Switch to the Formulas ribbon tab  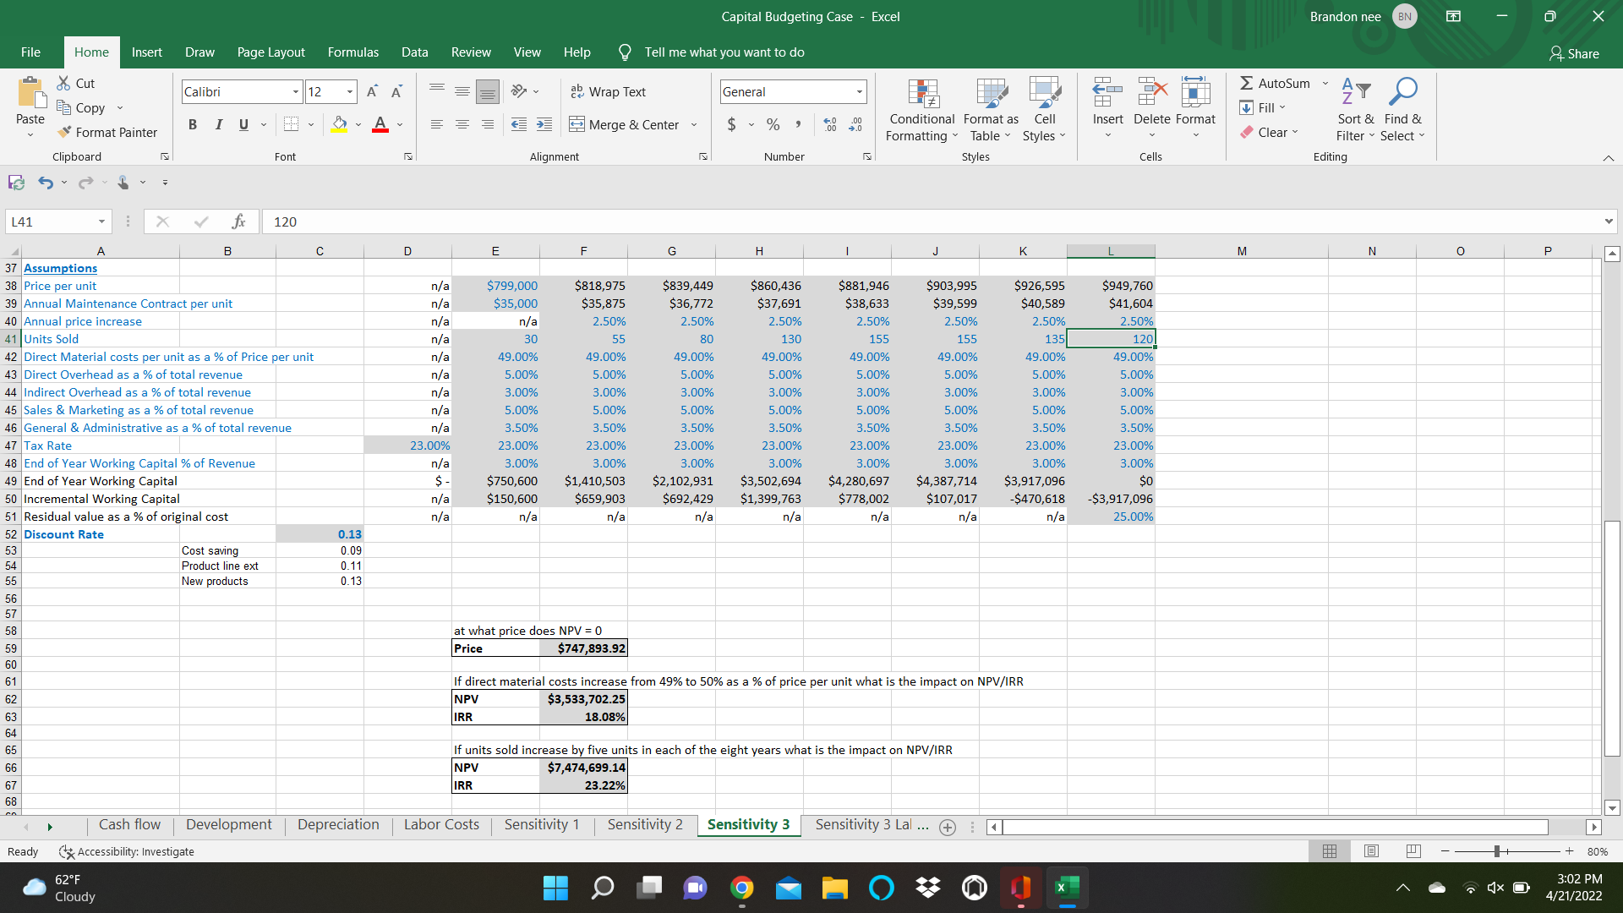pyautogui.click(x=352, y=52)
